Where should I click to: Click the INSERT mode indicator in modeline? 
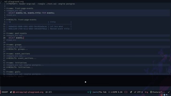5,92
